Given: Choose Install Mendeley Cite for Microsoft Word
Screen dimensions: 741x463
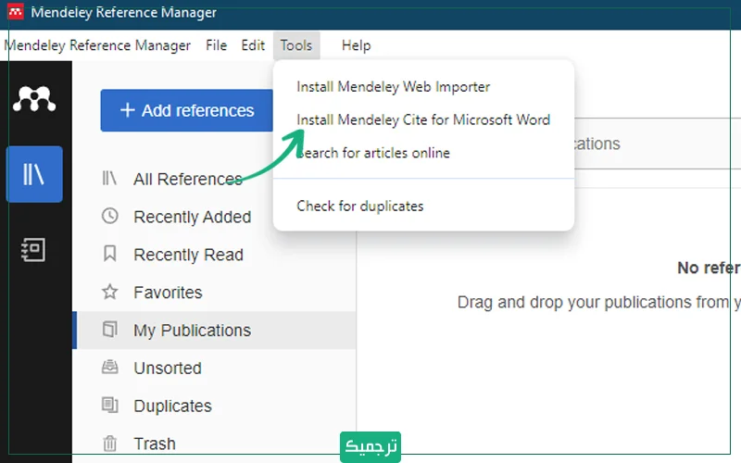Looking at the screenshot, I should (423, 119).
